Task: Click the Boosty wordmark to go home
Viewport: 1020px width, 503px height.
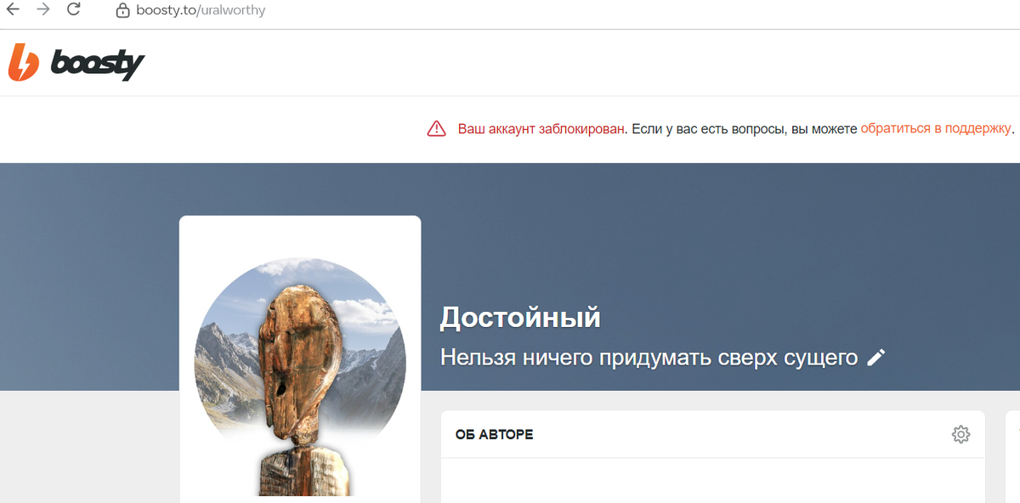Action: (98, 62)
